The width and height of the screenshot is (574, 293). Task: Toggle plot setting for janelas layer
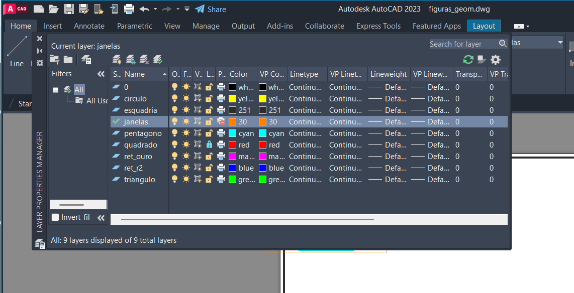(x=221, y=121)
